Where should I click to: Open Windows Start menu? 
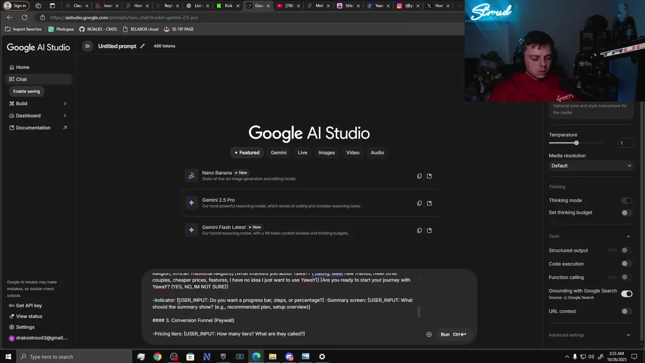coord(8,356)
